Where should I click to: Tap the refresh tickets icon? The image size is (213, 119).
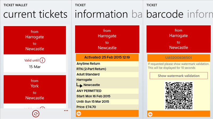[x=35, y=114]
